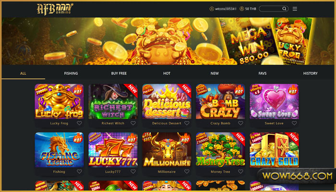Viewport: 336px width, 192px height.
Task: Add Crazy Bomb to favorites
Action: (240, 123)
